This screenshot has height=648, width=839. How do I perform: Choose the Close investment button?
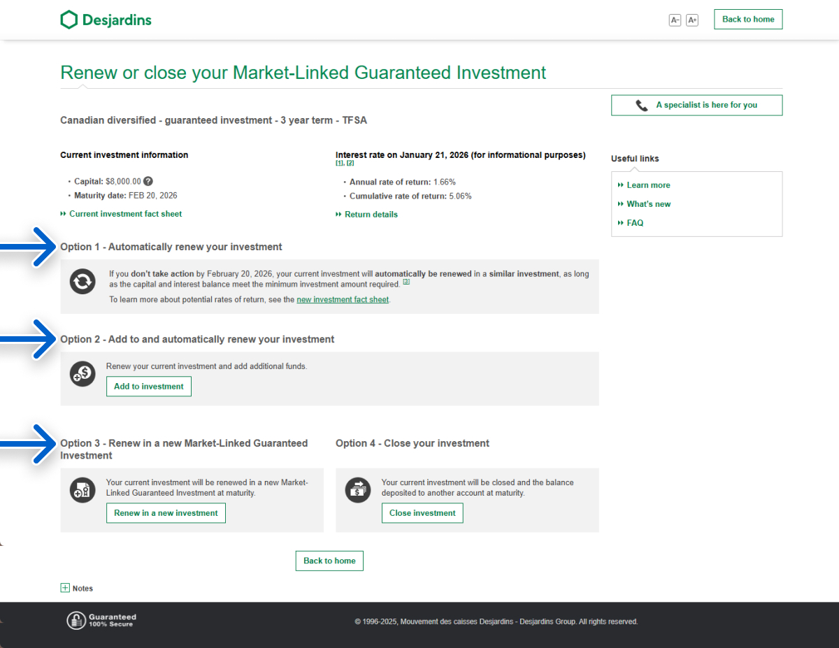pos(422,513)
